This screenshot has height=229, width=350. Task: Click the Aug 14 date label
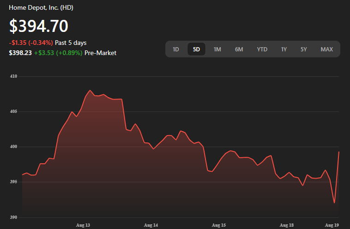point(151,225)
